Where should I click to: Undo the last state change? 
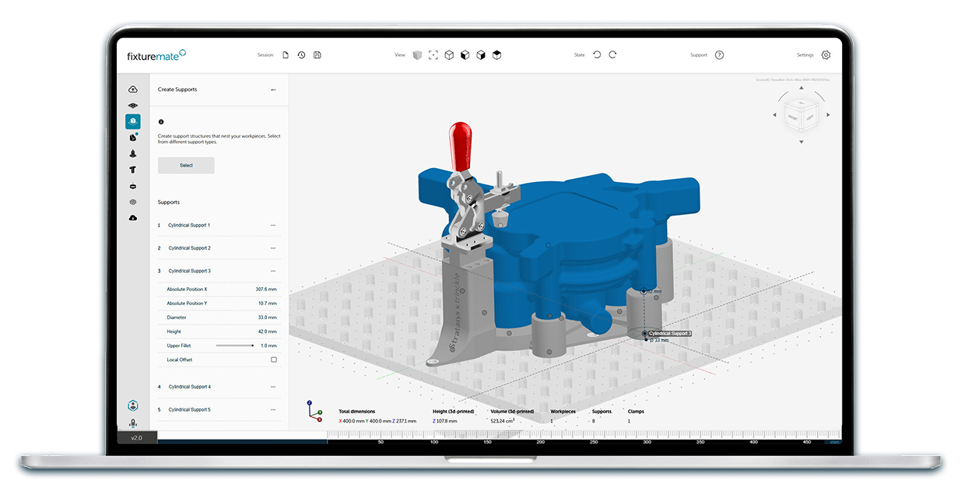click(x=597, y=55)
